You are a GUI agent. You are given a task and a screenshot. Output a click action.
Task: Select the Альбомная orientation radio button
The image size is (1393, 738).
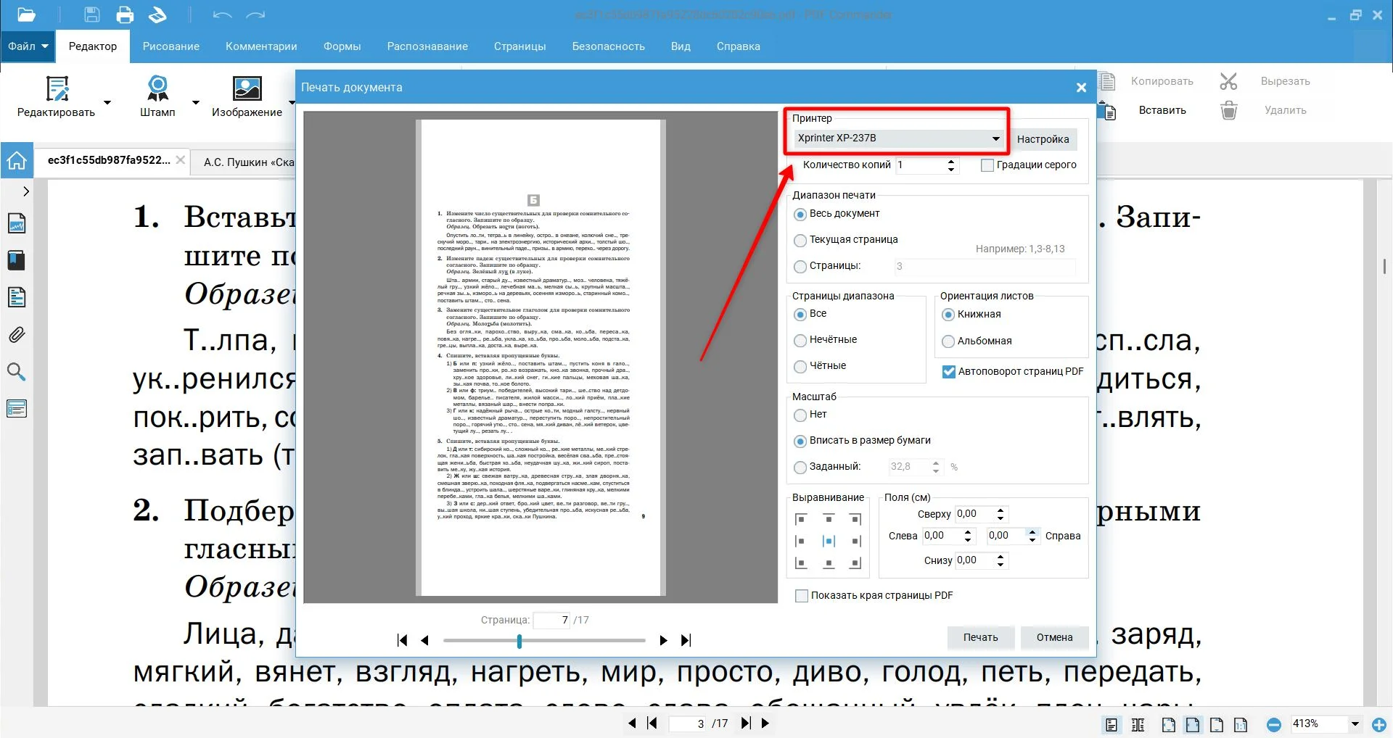pyautogui.click(x=948, y=341)
